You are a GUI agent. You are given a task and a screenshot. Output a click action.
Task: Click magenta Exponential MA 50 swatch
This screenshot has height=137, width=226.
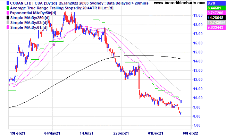(x=8, y=13)
